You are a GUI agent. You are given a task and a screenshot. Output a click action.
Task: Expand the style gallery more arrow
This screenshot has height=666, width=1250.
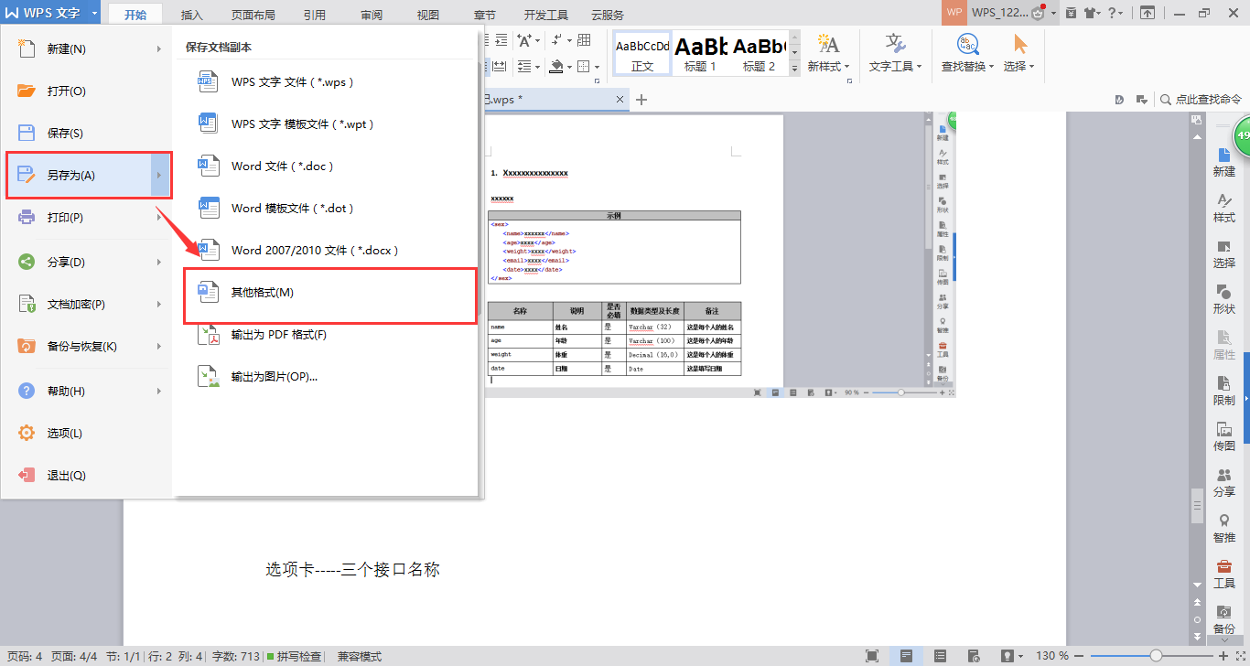(x=794, y=68)
